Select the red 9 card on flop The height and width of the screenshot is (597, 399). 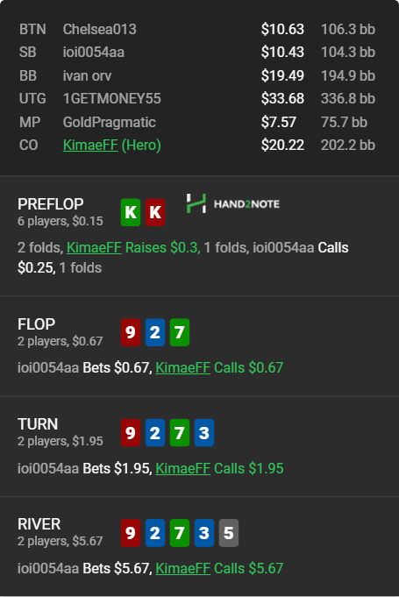131,332
